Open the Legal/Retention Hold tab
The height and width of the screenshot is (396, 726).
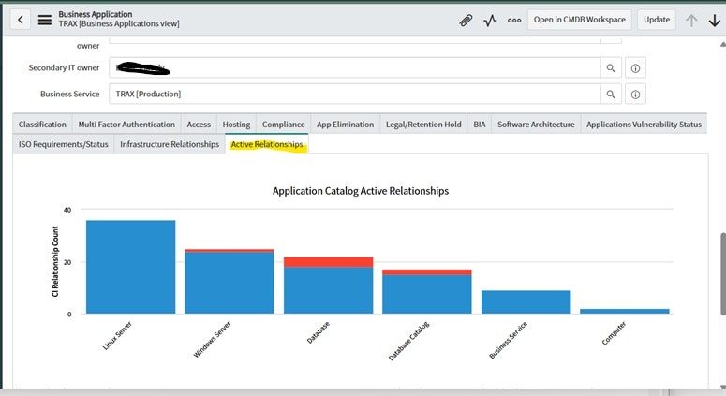(x=423, y=124)
